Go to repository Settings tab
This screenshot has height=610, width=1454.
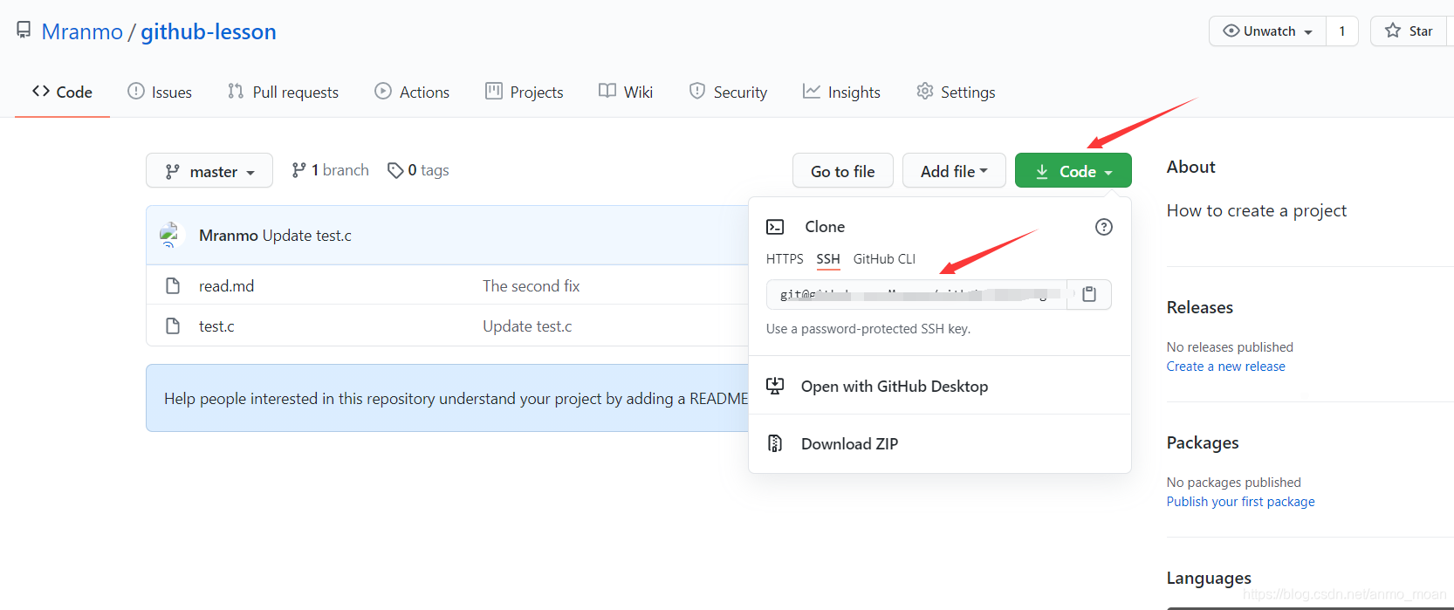pyautogui.click(x=956, y=92)
